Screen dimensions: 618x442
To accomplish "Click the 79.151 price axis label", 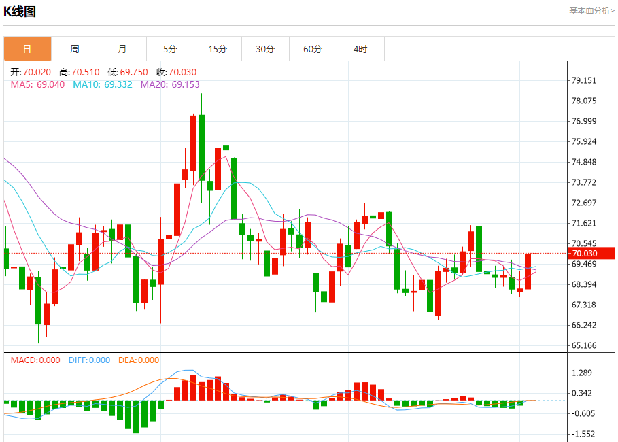I will click(584, 80).
